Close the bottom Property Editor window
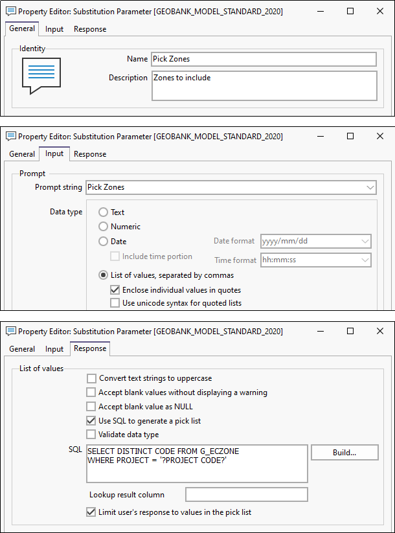The width and height of the screenshot is (395, 533). point(380,331)
